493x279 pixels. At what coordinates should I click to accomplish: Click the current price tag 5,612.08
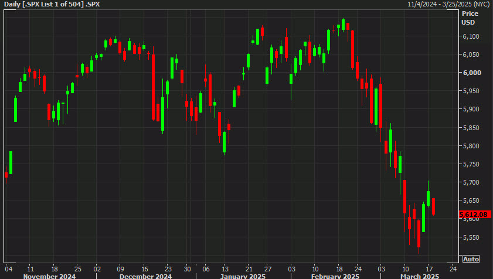pos(475,215)
